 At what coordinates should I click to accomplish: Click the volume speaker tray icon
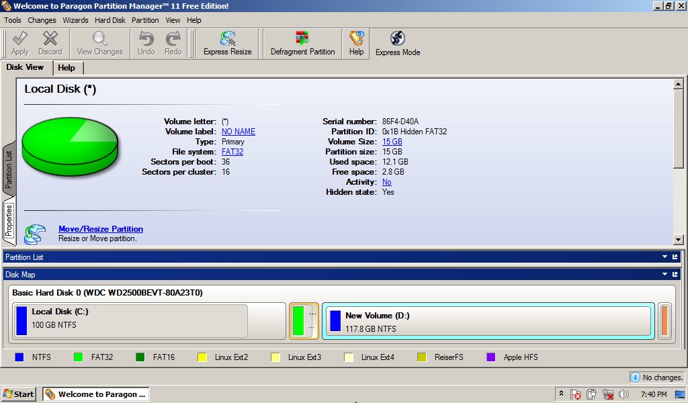tap(623, 394)
